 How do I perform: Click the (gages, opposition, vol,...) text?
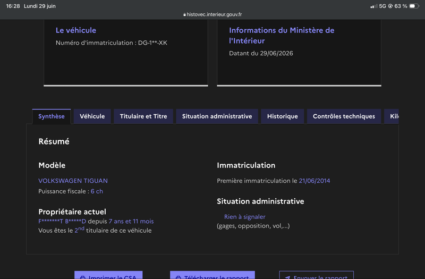pyautogui.click(x=253, y=226)
